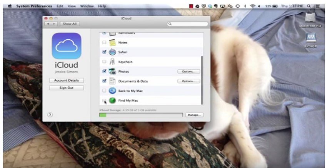Image resolution: width=327 pixels, height=168 pixels.
Task: Open Notification Center from the menu bar
Action: click(x=317, y=6)
